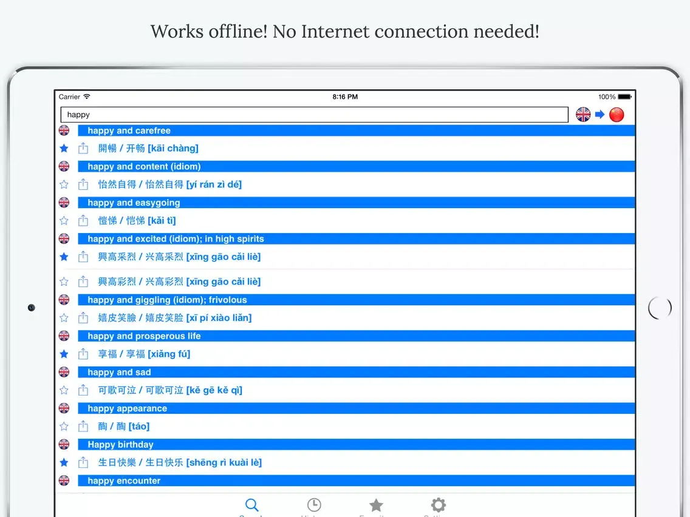
Task: Open the Settings tab gear icon
Action: (x=439, y=505)
